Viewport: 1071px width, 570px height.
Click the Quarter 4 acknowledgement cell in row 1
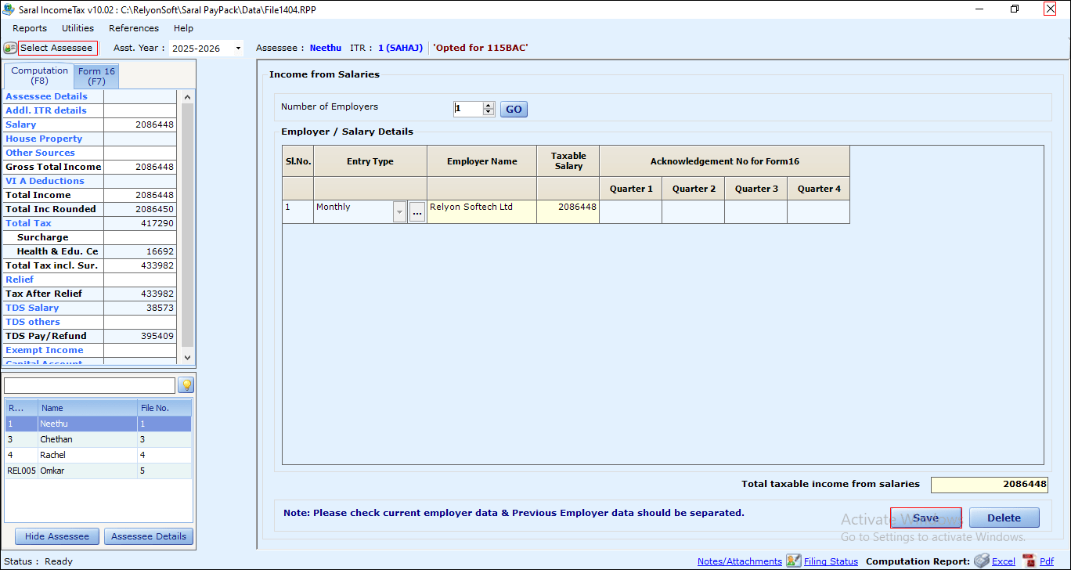point(818,212)
